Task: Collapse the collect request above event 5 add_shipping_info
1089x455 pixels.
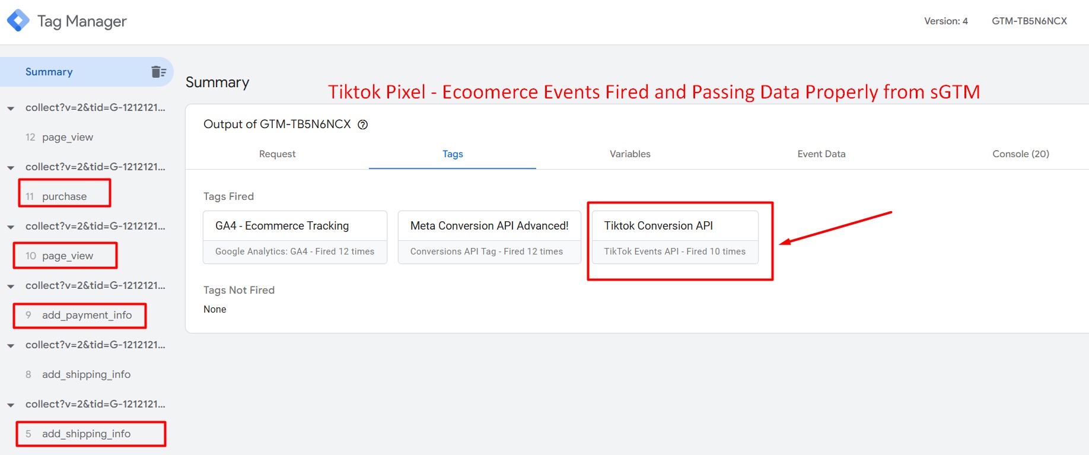Action: (11, 405)
